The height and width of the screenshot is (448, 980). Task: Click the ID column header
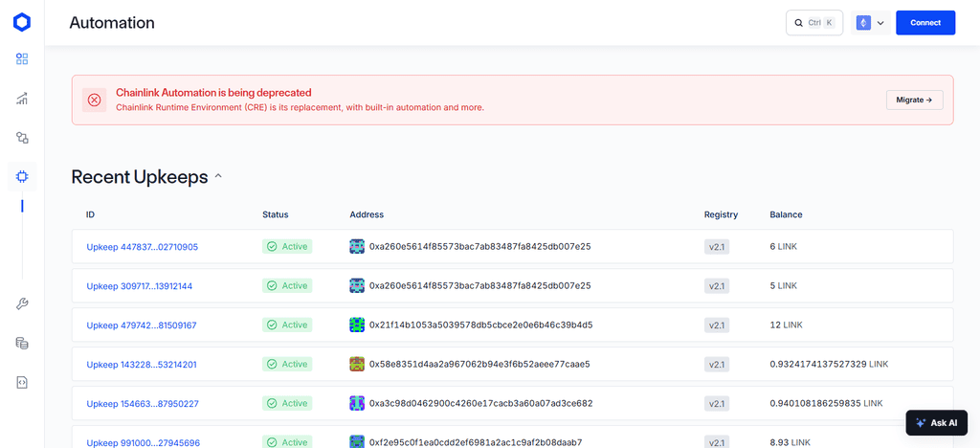pyautogui.click(x=91, y=214)
